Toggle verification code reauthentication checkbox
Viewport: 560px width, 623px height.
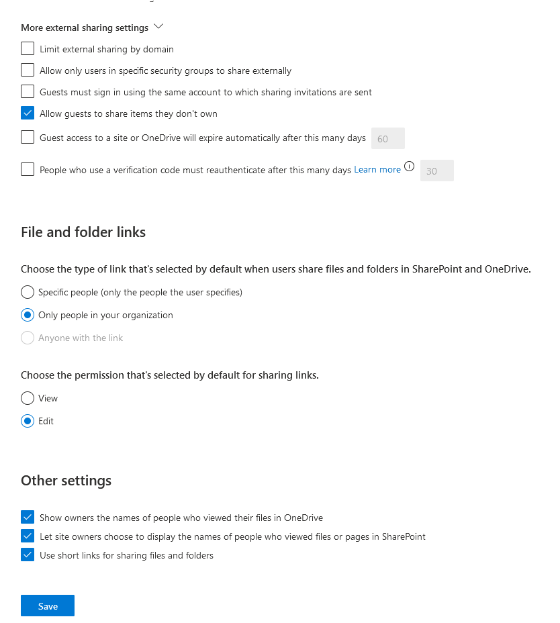coord(28,170)
